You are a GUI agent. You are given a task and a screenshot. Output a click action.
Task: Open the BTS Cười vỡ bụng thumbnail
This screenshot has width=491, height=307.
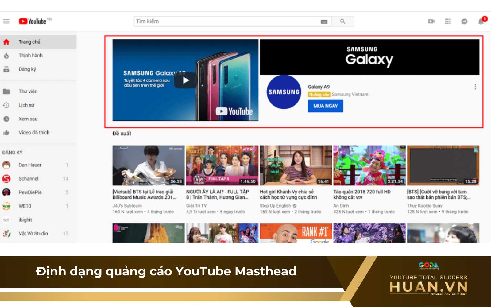[x=443, y=165]
